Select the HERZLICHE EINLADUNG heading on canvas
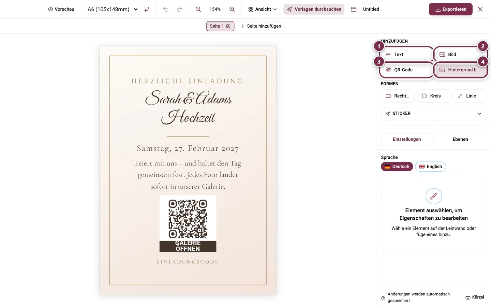Viewport: 491px width, 307px height. [x=188, y=81]
